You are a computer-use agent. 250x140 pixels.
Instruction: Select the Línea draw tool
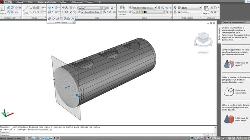point(26,10)
